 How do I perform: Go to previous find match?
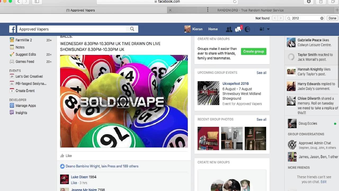point(275,18)
